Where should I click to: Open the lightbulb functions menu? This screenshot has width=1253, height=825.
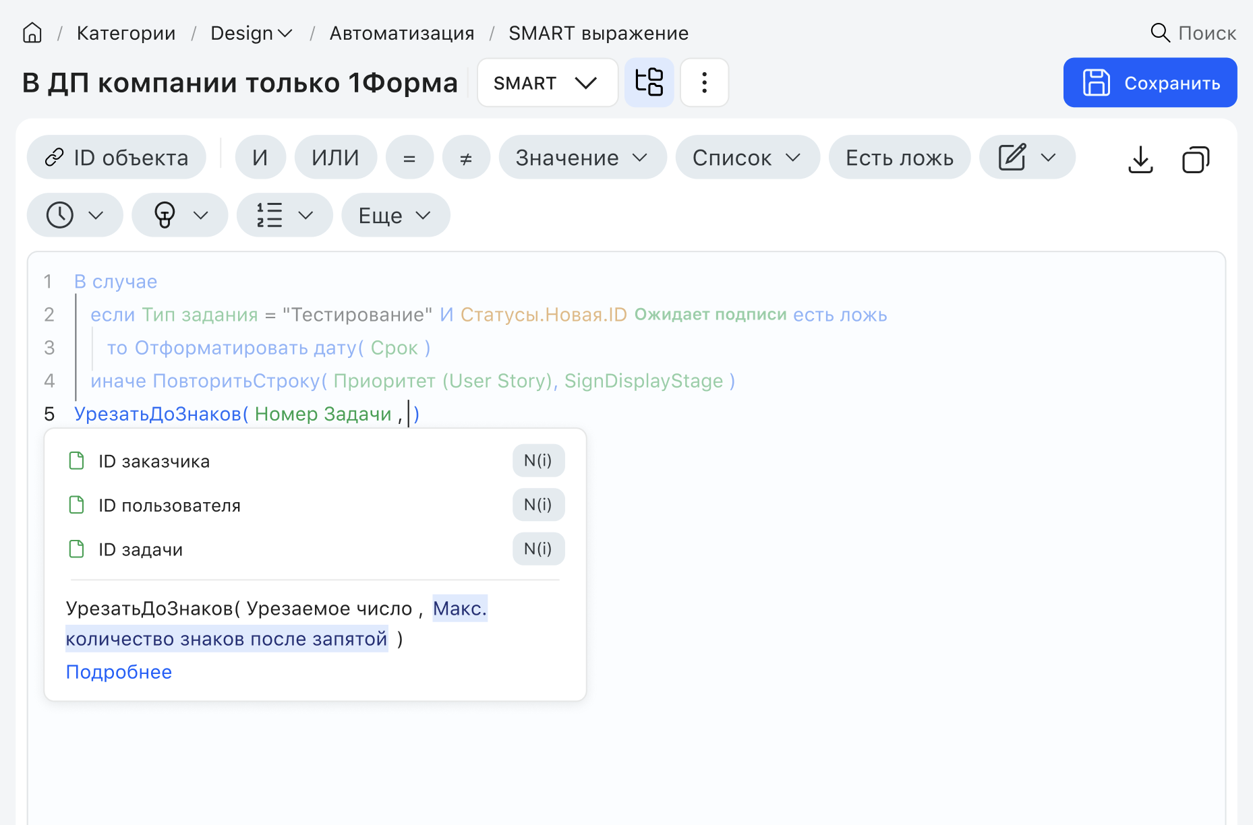tap(179, 215)
